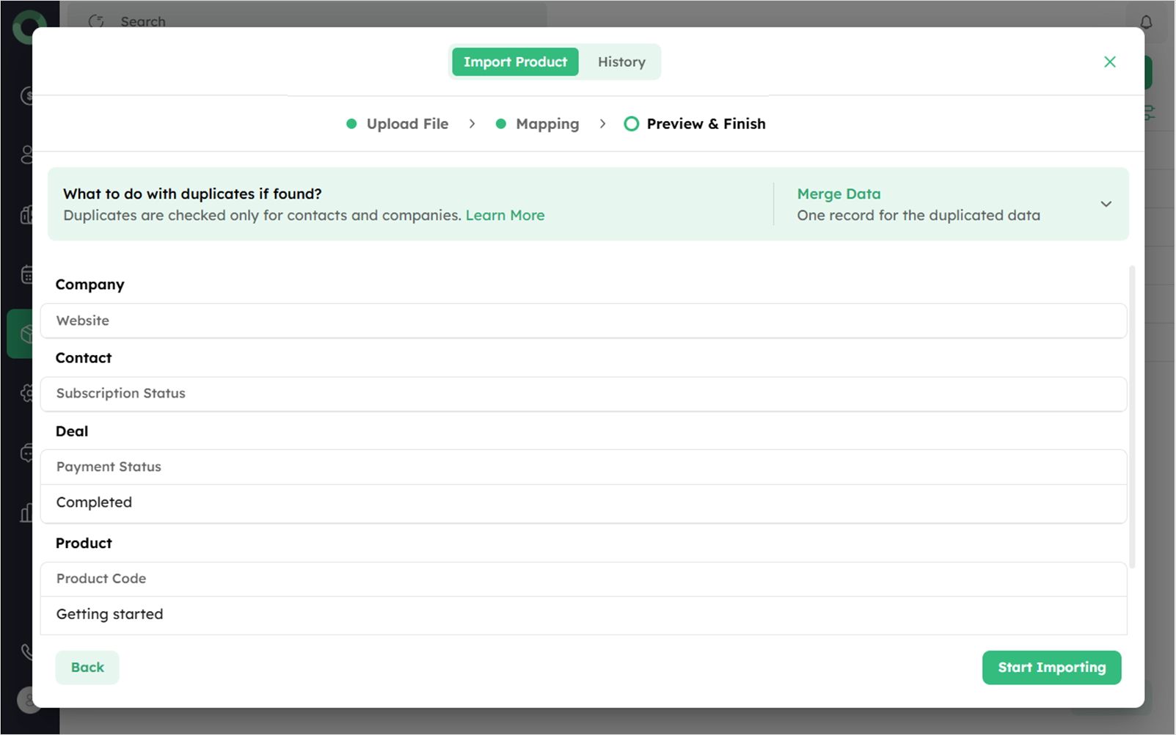Close the import dialog with the X
Viewport: 1176px width, 735px height.
tap(1109, 62)
